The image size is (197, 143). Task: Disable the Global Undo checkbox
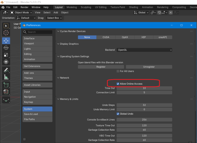click(x=118, y=114)
